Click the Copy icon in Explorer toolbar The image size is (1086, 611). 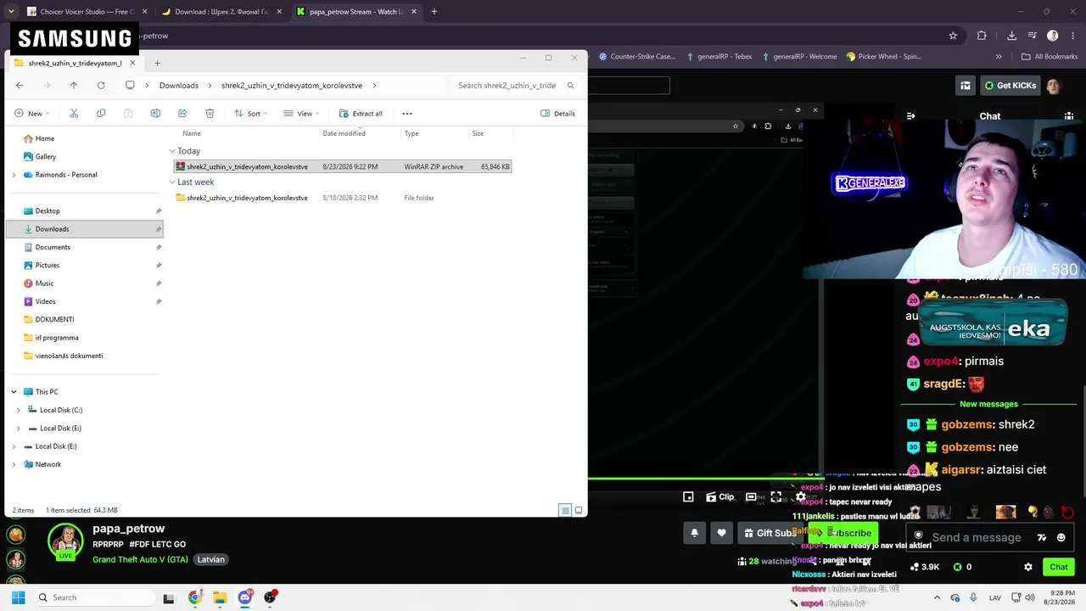tap(101, 113)
